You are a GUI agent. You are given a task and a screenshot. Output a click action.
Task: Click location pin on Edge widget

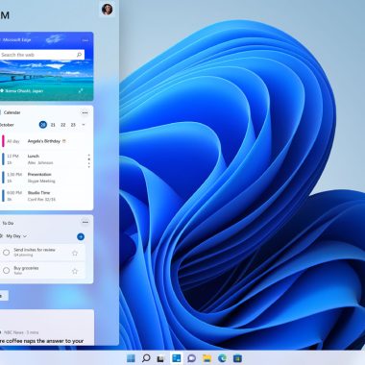2,91
